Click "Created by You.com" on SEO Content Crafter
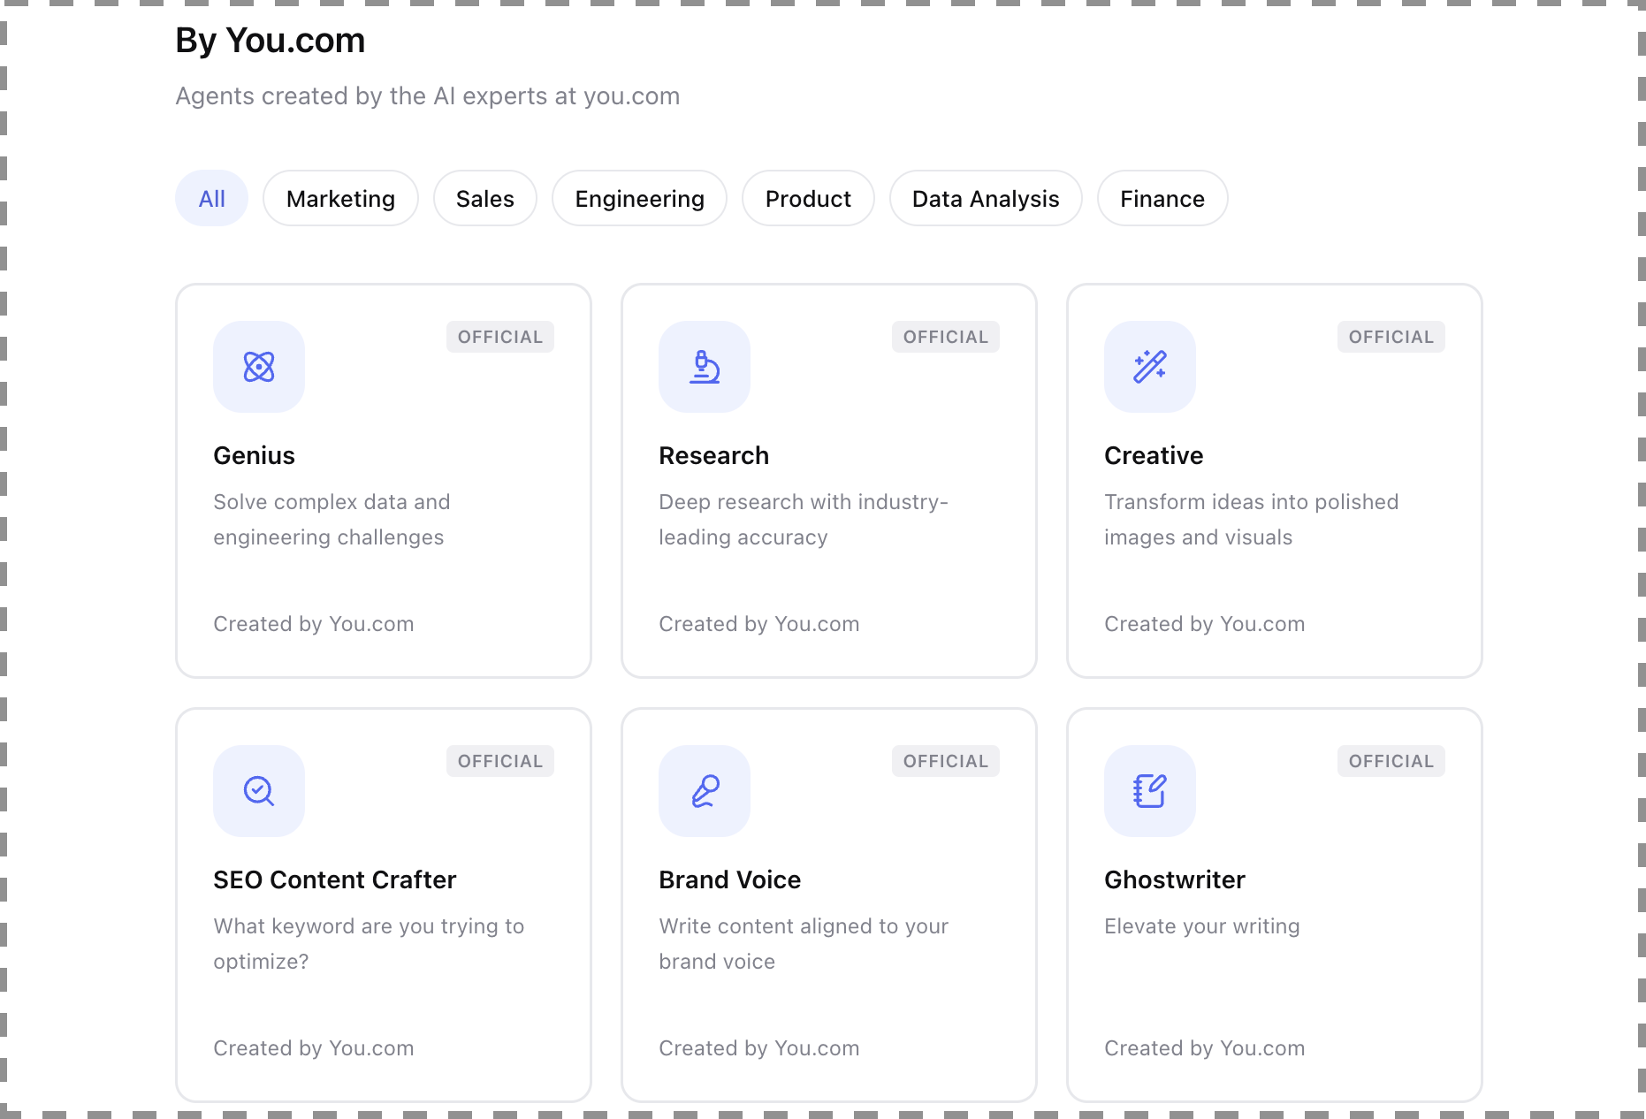 pos(314,1048)
